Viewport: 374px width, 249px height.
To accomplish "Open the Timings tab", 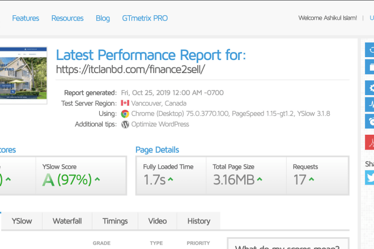I will 115,221.
